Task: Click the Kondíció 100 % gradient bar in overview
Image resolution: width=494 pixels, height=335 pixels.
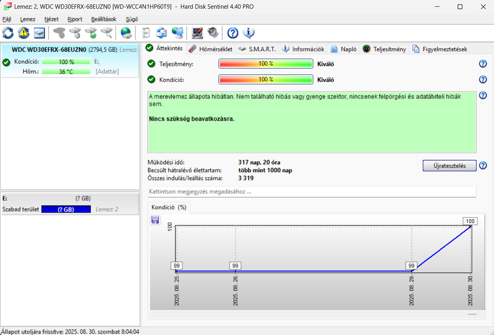Action: pyautogui.click(x=266, y=80)
